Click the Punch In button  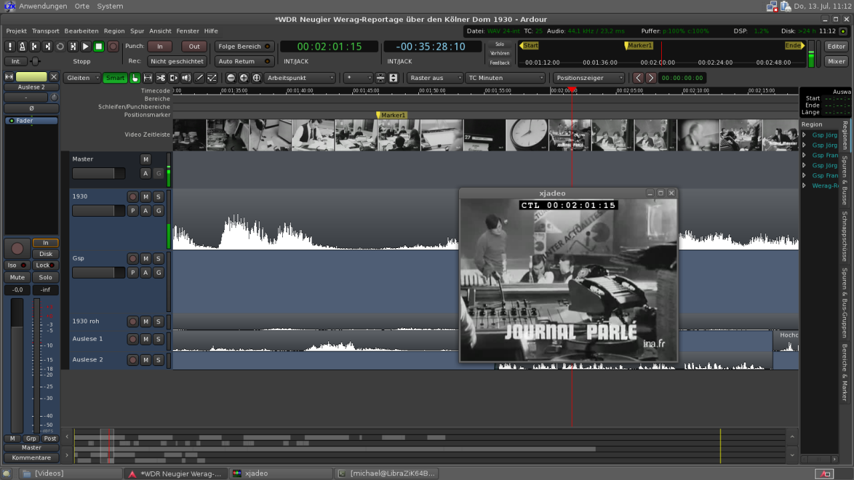click(x=160, y=47)
